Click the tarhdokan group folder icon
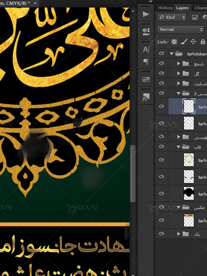Viewport: 207px width, 276px height. click(x=179, y=53)
